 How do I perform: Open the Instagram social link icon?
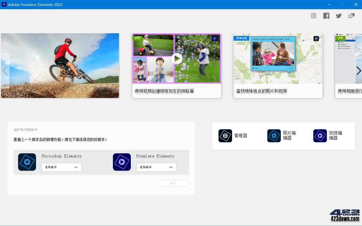[x=314, y=16]
